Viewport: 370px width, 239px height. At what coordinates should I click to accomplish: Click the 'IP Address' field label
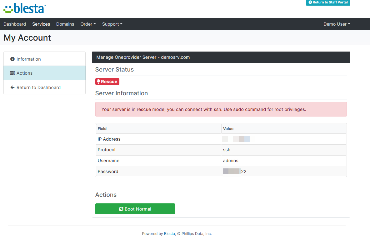(x=109, y=139)
